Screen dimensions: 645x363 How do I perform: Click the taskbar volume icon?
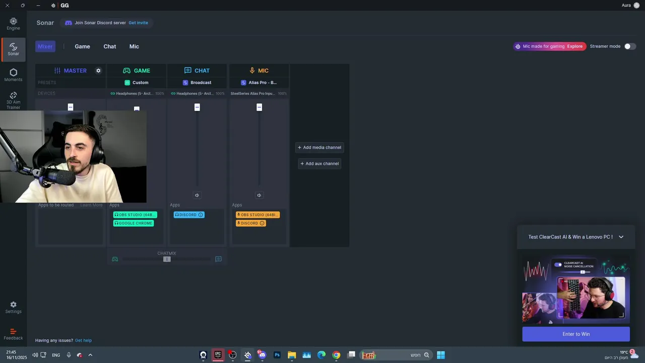tap(35, 355)
